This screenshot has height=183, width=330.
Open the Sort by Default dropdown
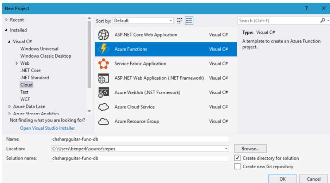(171, 21)
